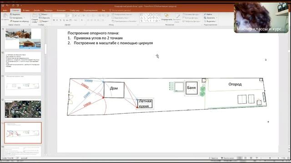Select slide 9 thumbnail with house photos
291x163 pixels.
(23, 38)
